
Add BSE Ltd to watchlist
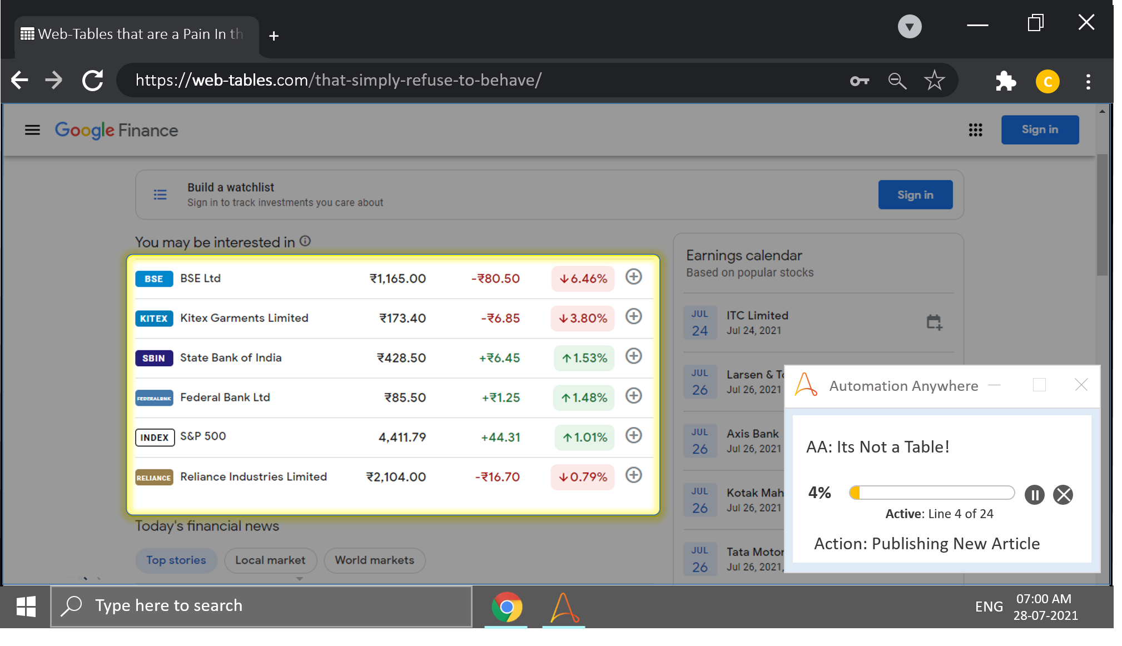pyautogui.click(x=633, y=277)
